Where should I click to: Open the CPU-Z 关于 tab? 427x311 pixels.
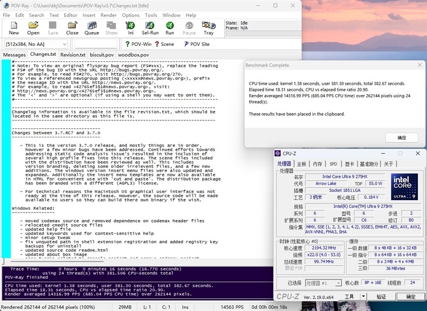[389, 164]
